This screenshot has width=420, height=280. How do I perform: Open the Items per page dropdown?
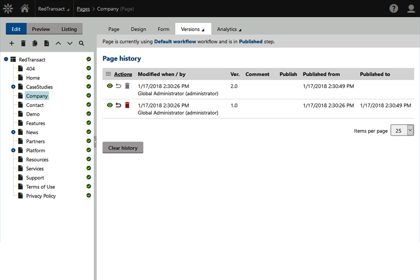(402, 131)
